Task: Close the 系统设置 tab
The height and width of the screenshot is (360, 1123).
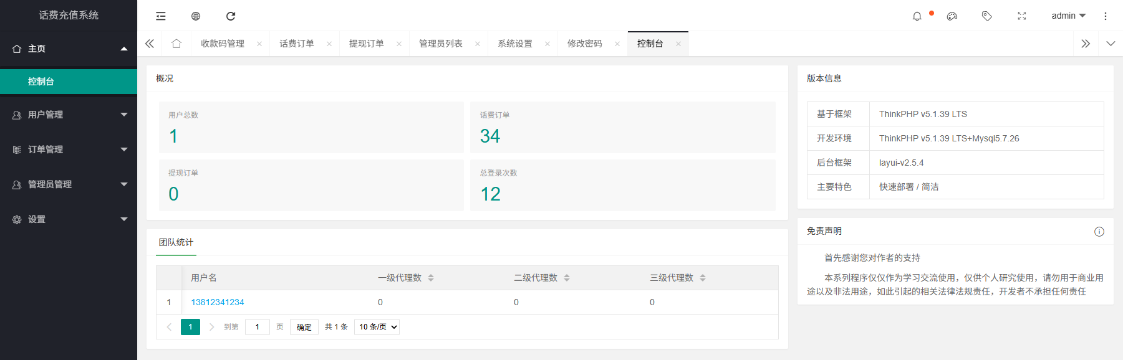Action: [x=547, y=44]
